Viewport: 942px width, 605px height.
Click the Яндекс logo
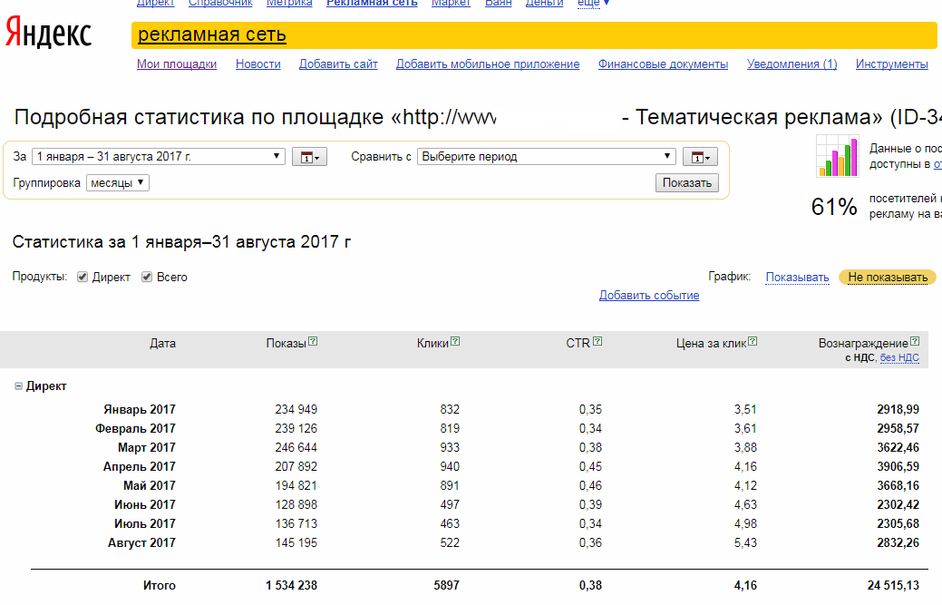point(49,33)
